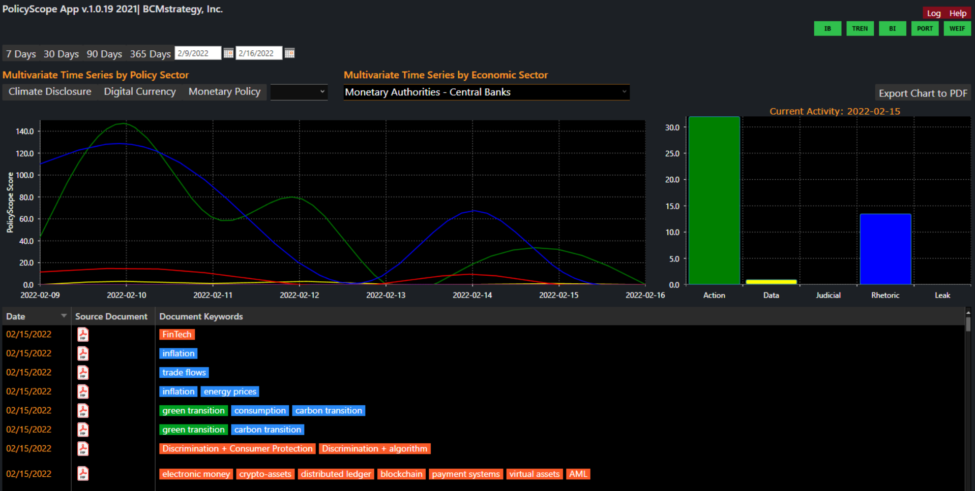Click the green WEIF button
Viewport: 975px width, 491px height.
click(x=957, y=28)
